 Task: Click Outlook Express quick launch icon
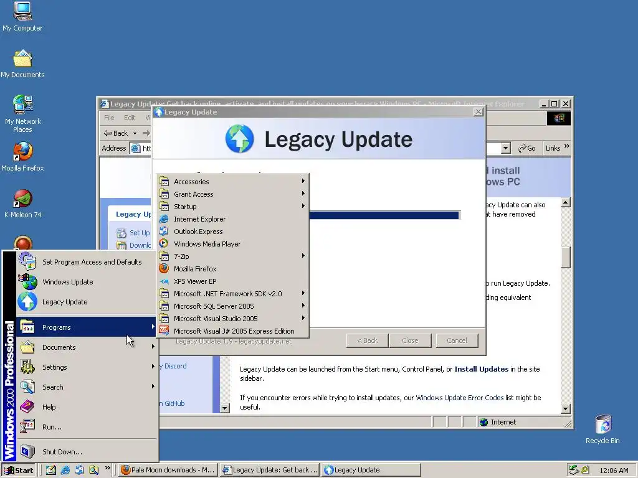click(79, 470)
